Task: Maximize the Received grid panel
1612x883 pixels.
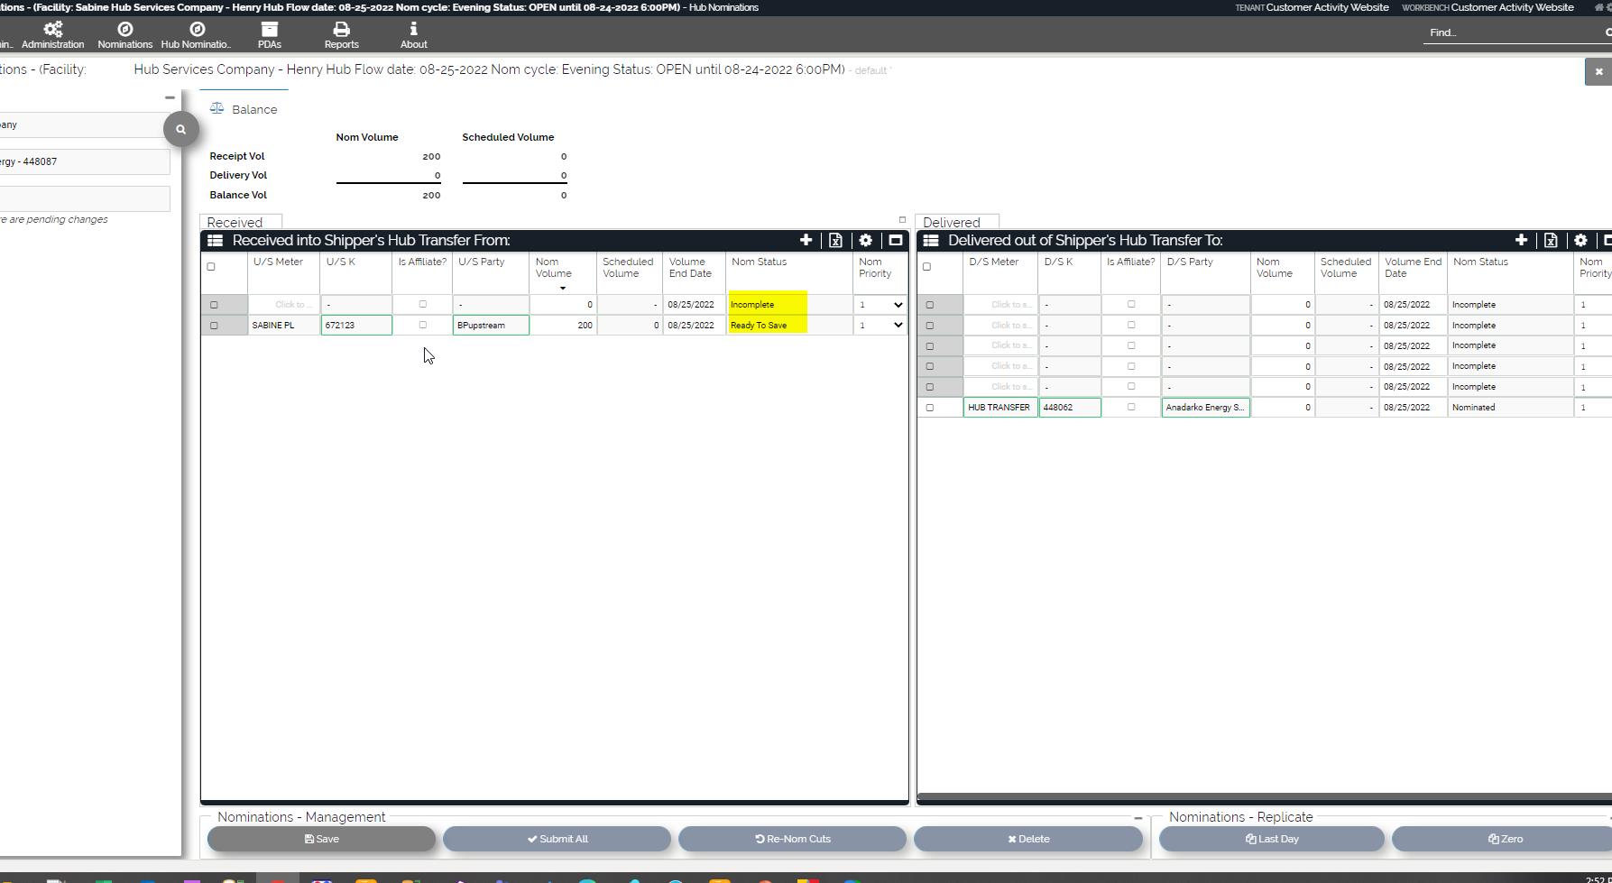Action: pos(895,240)
